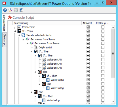
Task: Select the Delphi script row text
Action: tap(45, 47)
